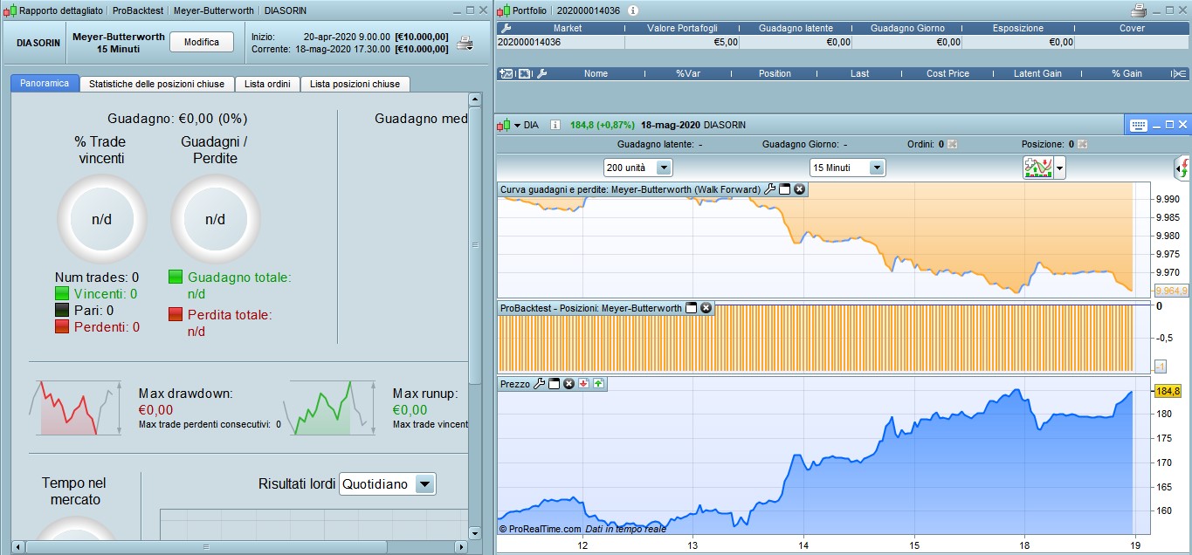Viewport: 1192px width, 555px height.
Task: Open the Lista ordini tab
Action: [267, 84]
